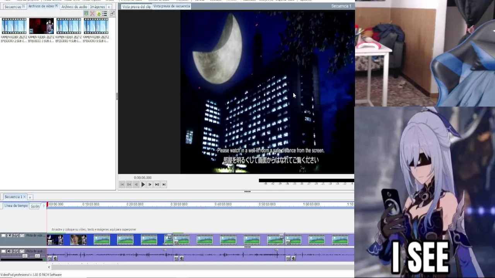The width and height of the screenshot is (495, 278).
Task: Switch to Archivos de audio tab
Action: coord(74,7)
